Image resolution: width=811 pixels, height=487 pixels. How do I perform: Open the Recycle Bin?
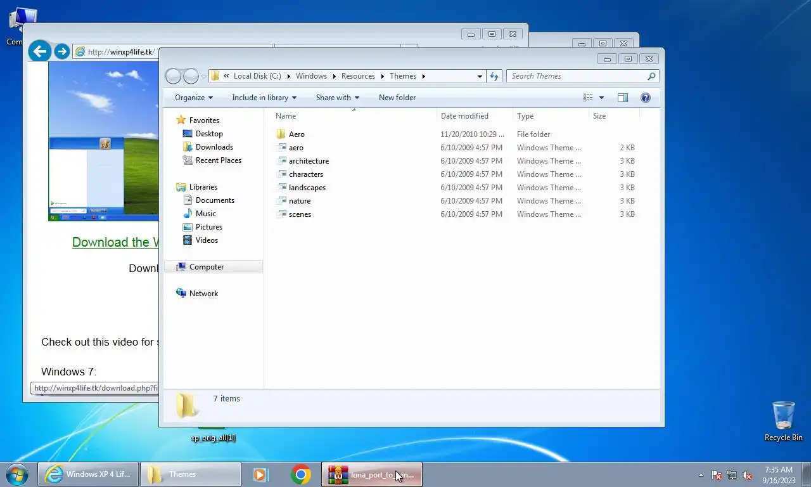[x=783, y=421]
